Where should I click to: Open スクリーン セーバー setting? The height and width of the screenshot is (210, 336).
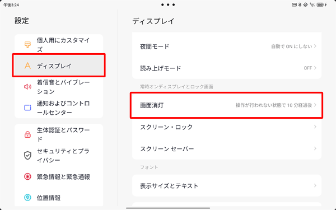(227, 149)
